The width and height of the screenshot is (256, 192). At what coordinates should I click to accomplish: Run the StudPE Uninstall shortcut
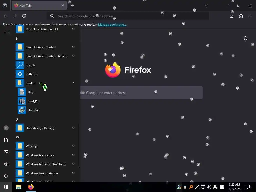[x=46, y=110]
